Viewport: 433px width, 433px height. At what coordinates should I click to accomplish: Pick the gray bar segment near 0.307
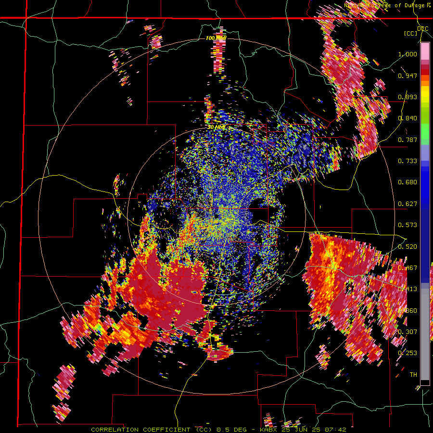[425, 334]
